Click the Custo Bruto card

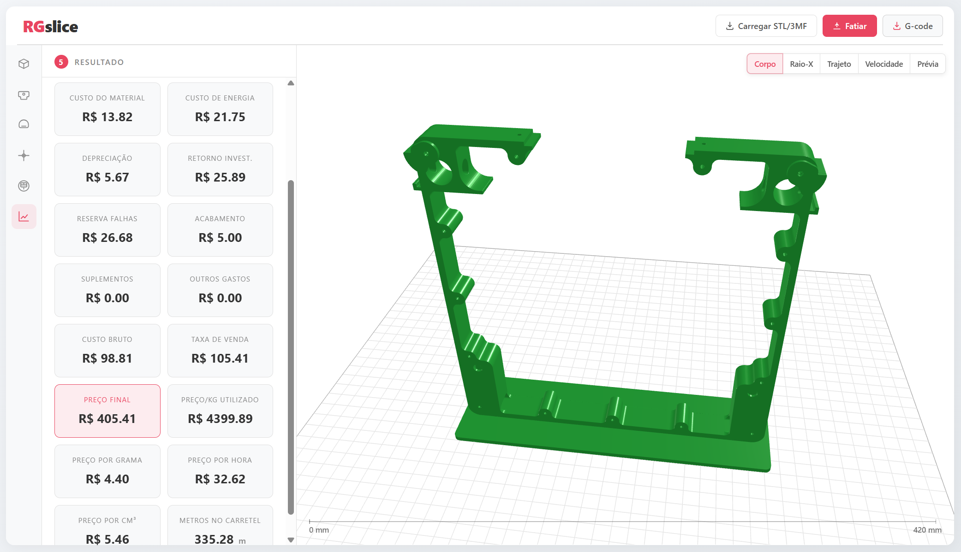pyautogui.click(x=107, y=351)
